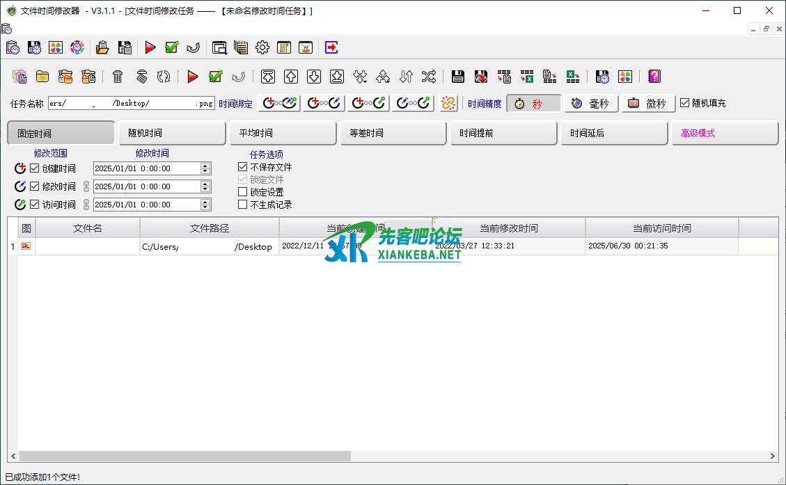Image resolution: width=786 pixels, height=485 pixels.
Task: Open the 高级模式 tab
Action: click(x=723, y=133)
